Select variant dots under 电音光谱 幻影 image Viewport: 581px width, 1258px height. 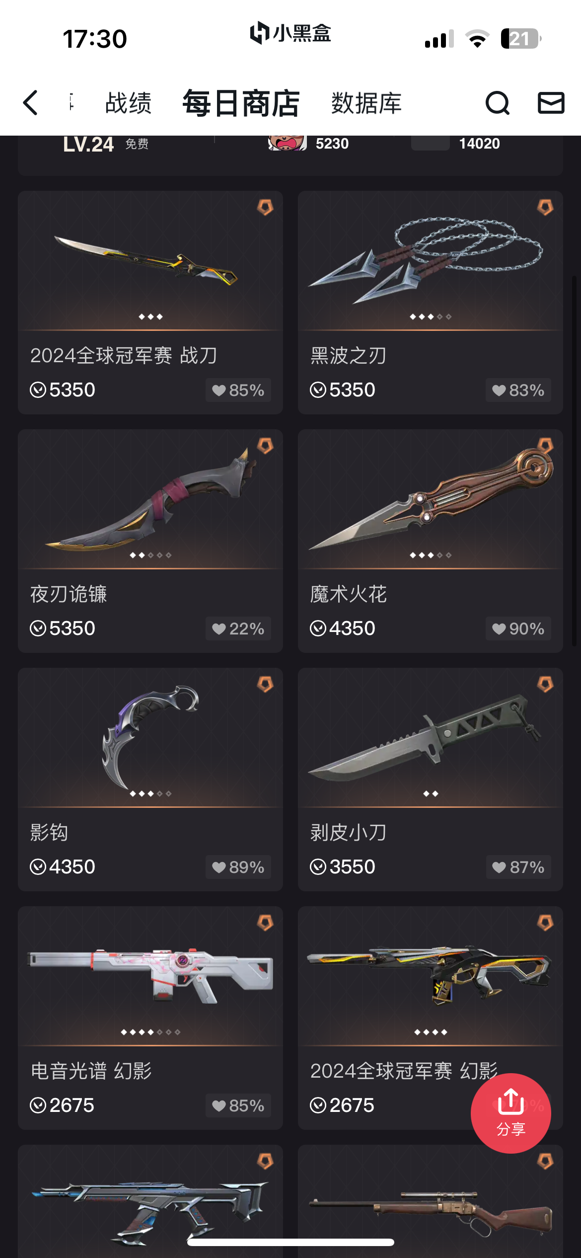(x=150, y=1032)
